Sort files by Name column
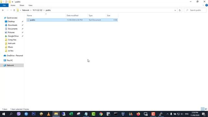The image size is (208, 117). (x=46, y=16)
